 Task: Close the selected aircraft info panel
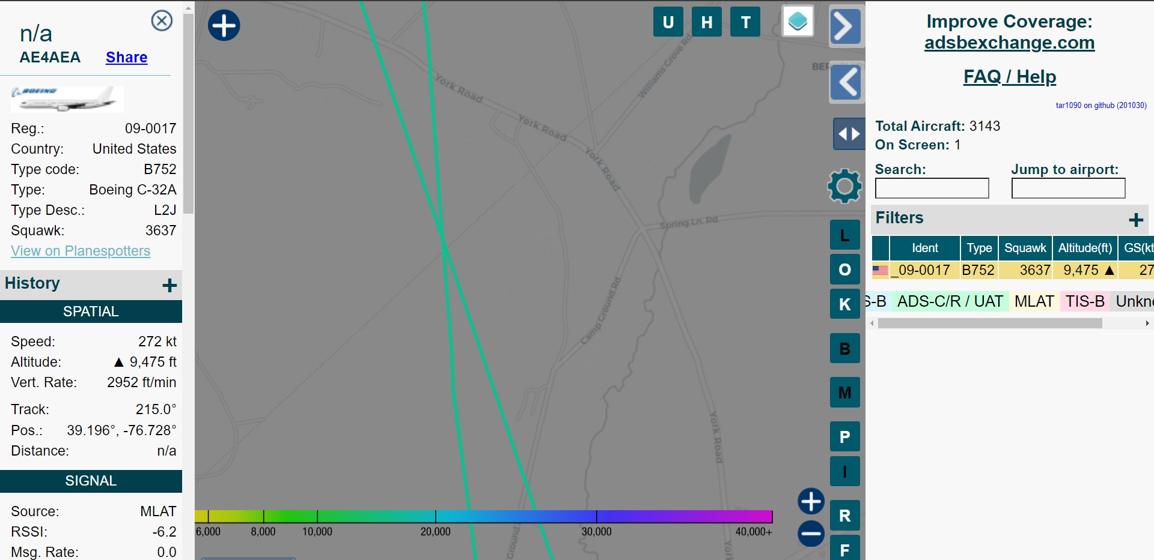coord(162,21)
